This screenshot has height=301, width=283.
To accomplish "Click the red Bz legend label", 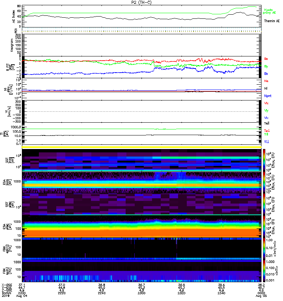I will pos(266,59).
